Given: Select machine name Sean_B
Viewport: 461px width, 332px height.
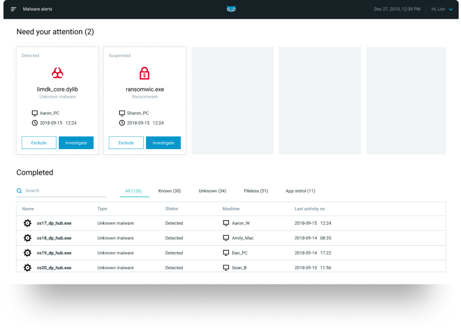Looking at the screenshot, I should coord(239,267).
